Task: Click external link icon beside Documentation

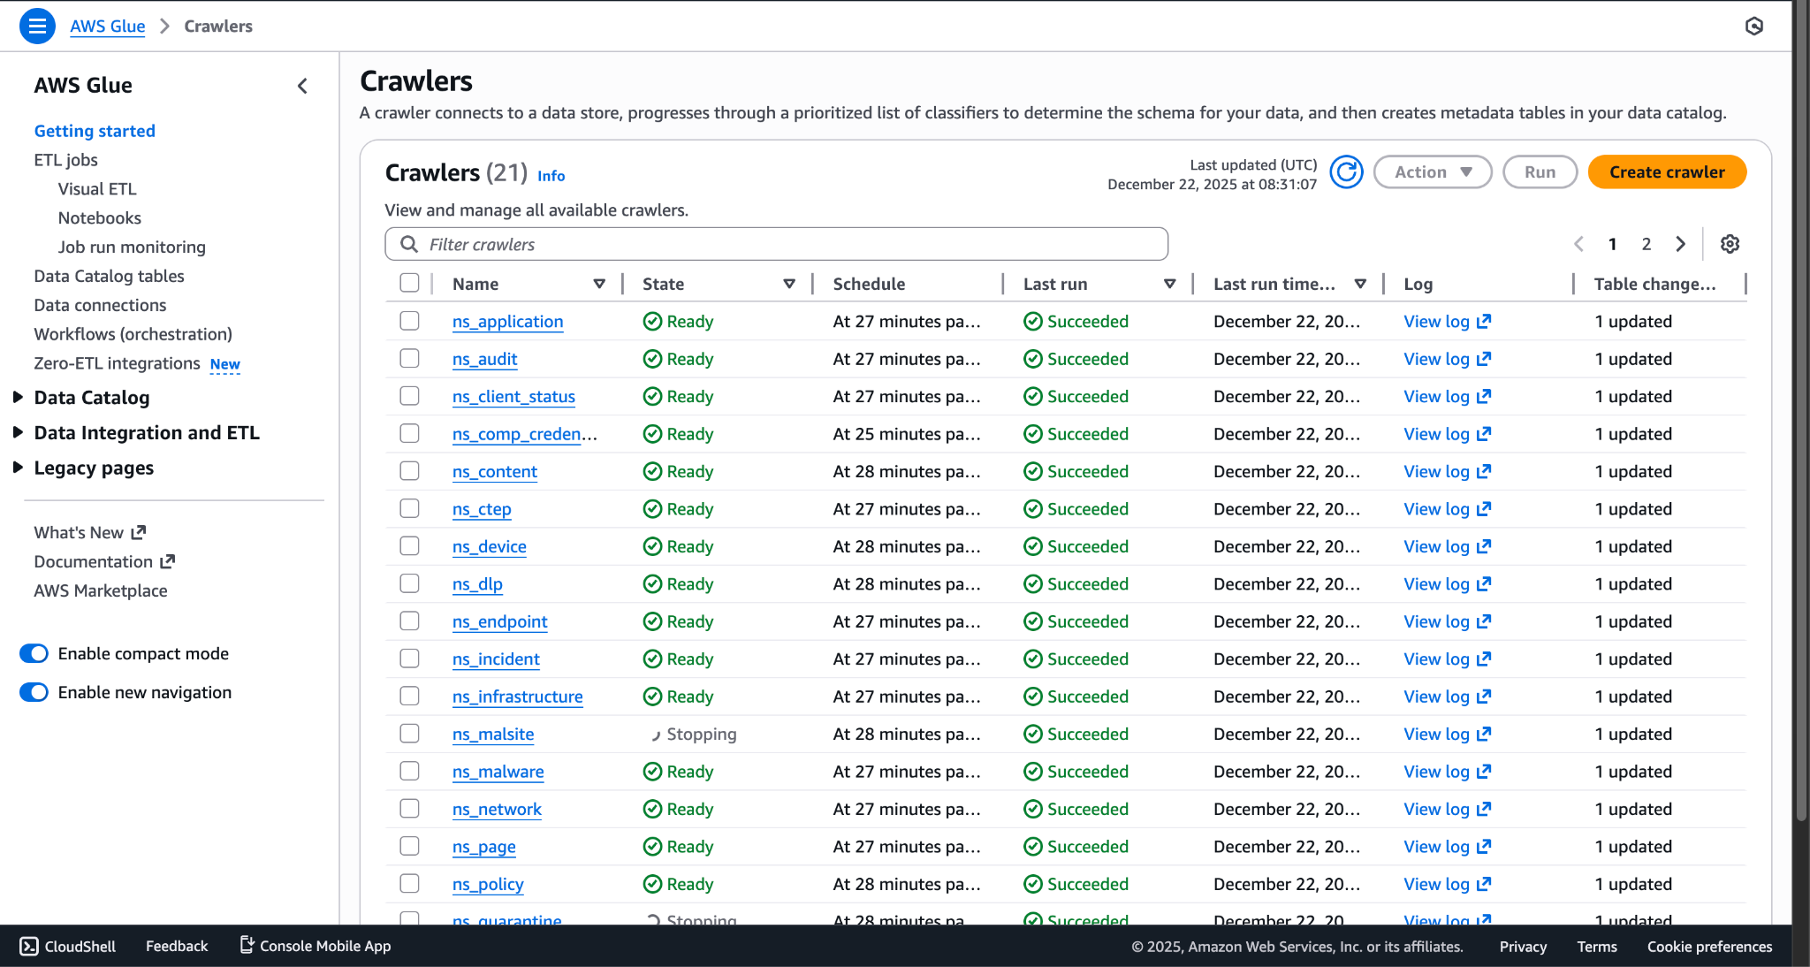Action: 167,561
